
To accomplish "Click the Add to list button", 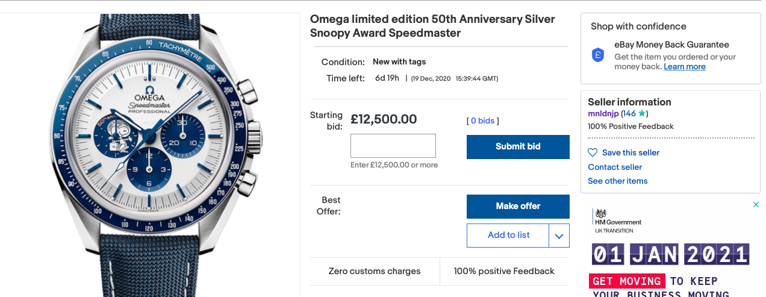I will (x=508, y=236).
